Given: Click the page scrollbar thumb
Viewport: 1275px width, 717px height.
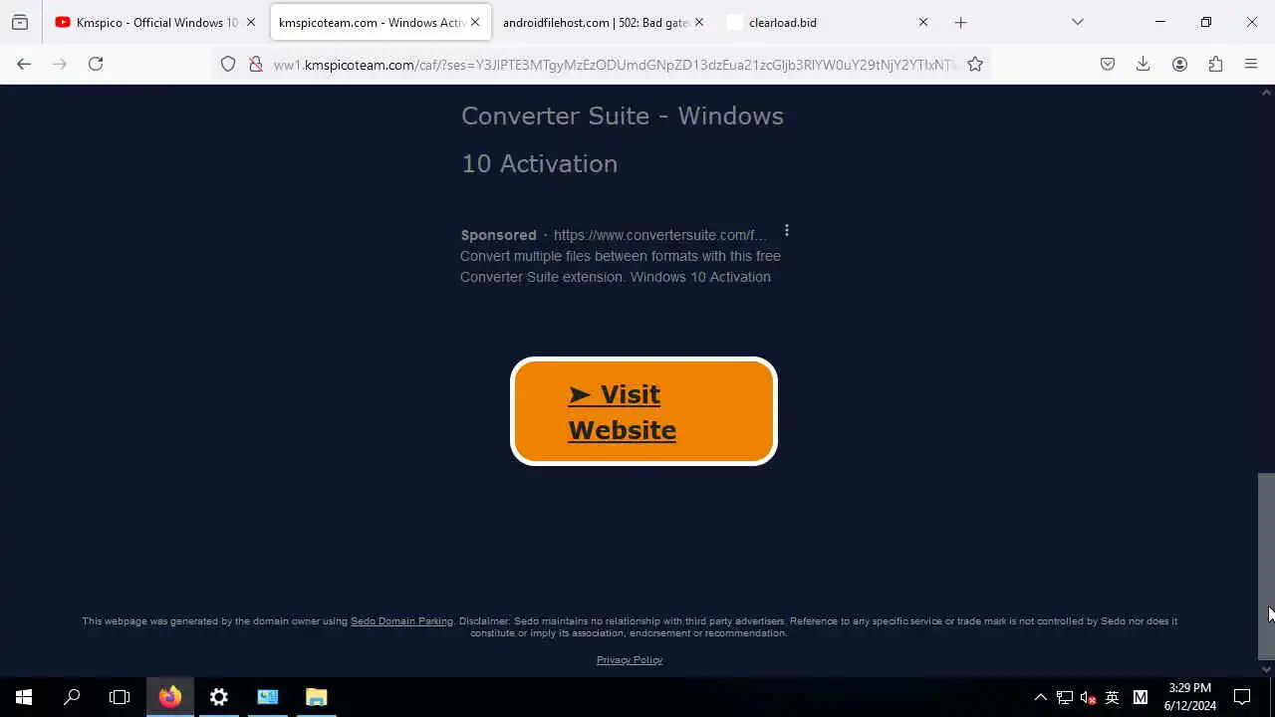Looking at the screenshot, I should [x=1266, y=566].
